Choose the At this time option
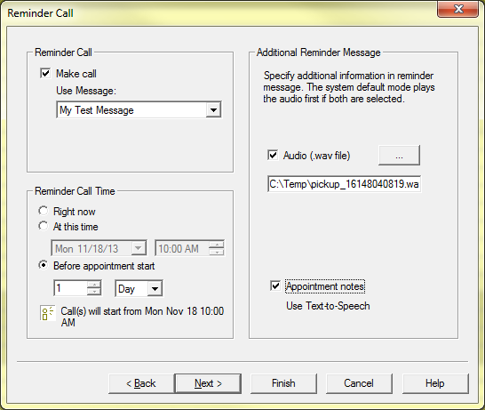This screenshot has height=410, width=485. 44,226
